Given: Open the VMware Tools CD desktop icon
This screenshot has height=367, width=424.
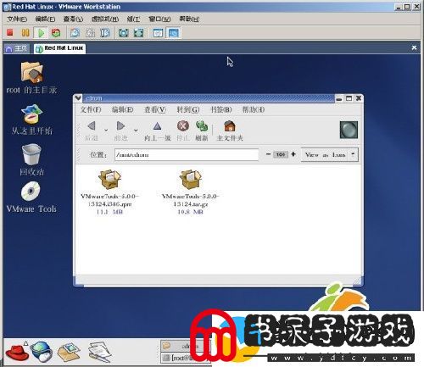Looking at the screenshot, I should [31, 192].
